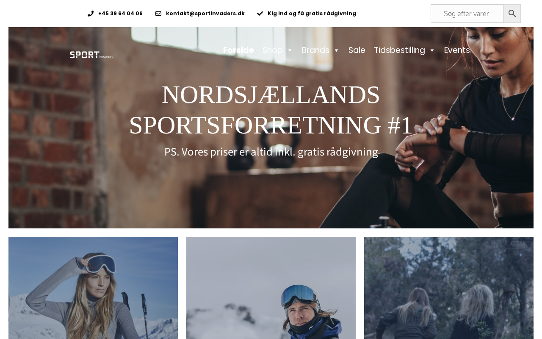Click the phone icon in top bar
The image size is (542, 339).
coord(91,14)
